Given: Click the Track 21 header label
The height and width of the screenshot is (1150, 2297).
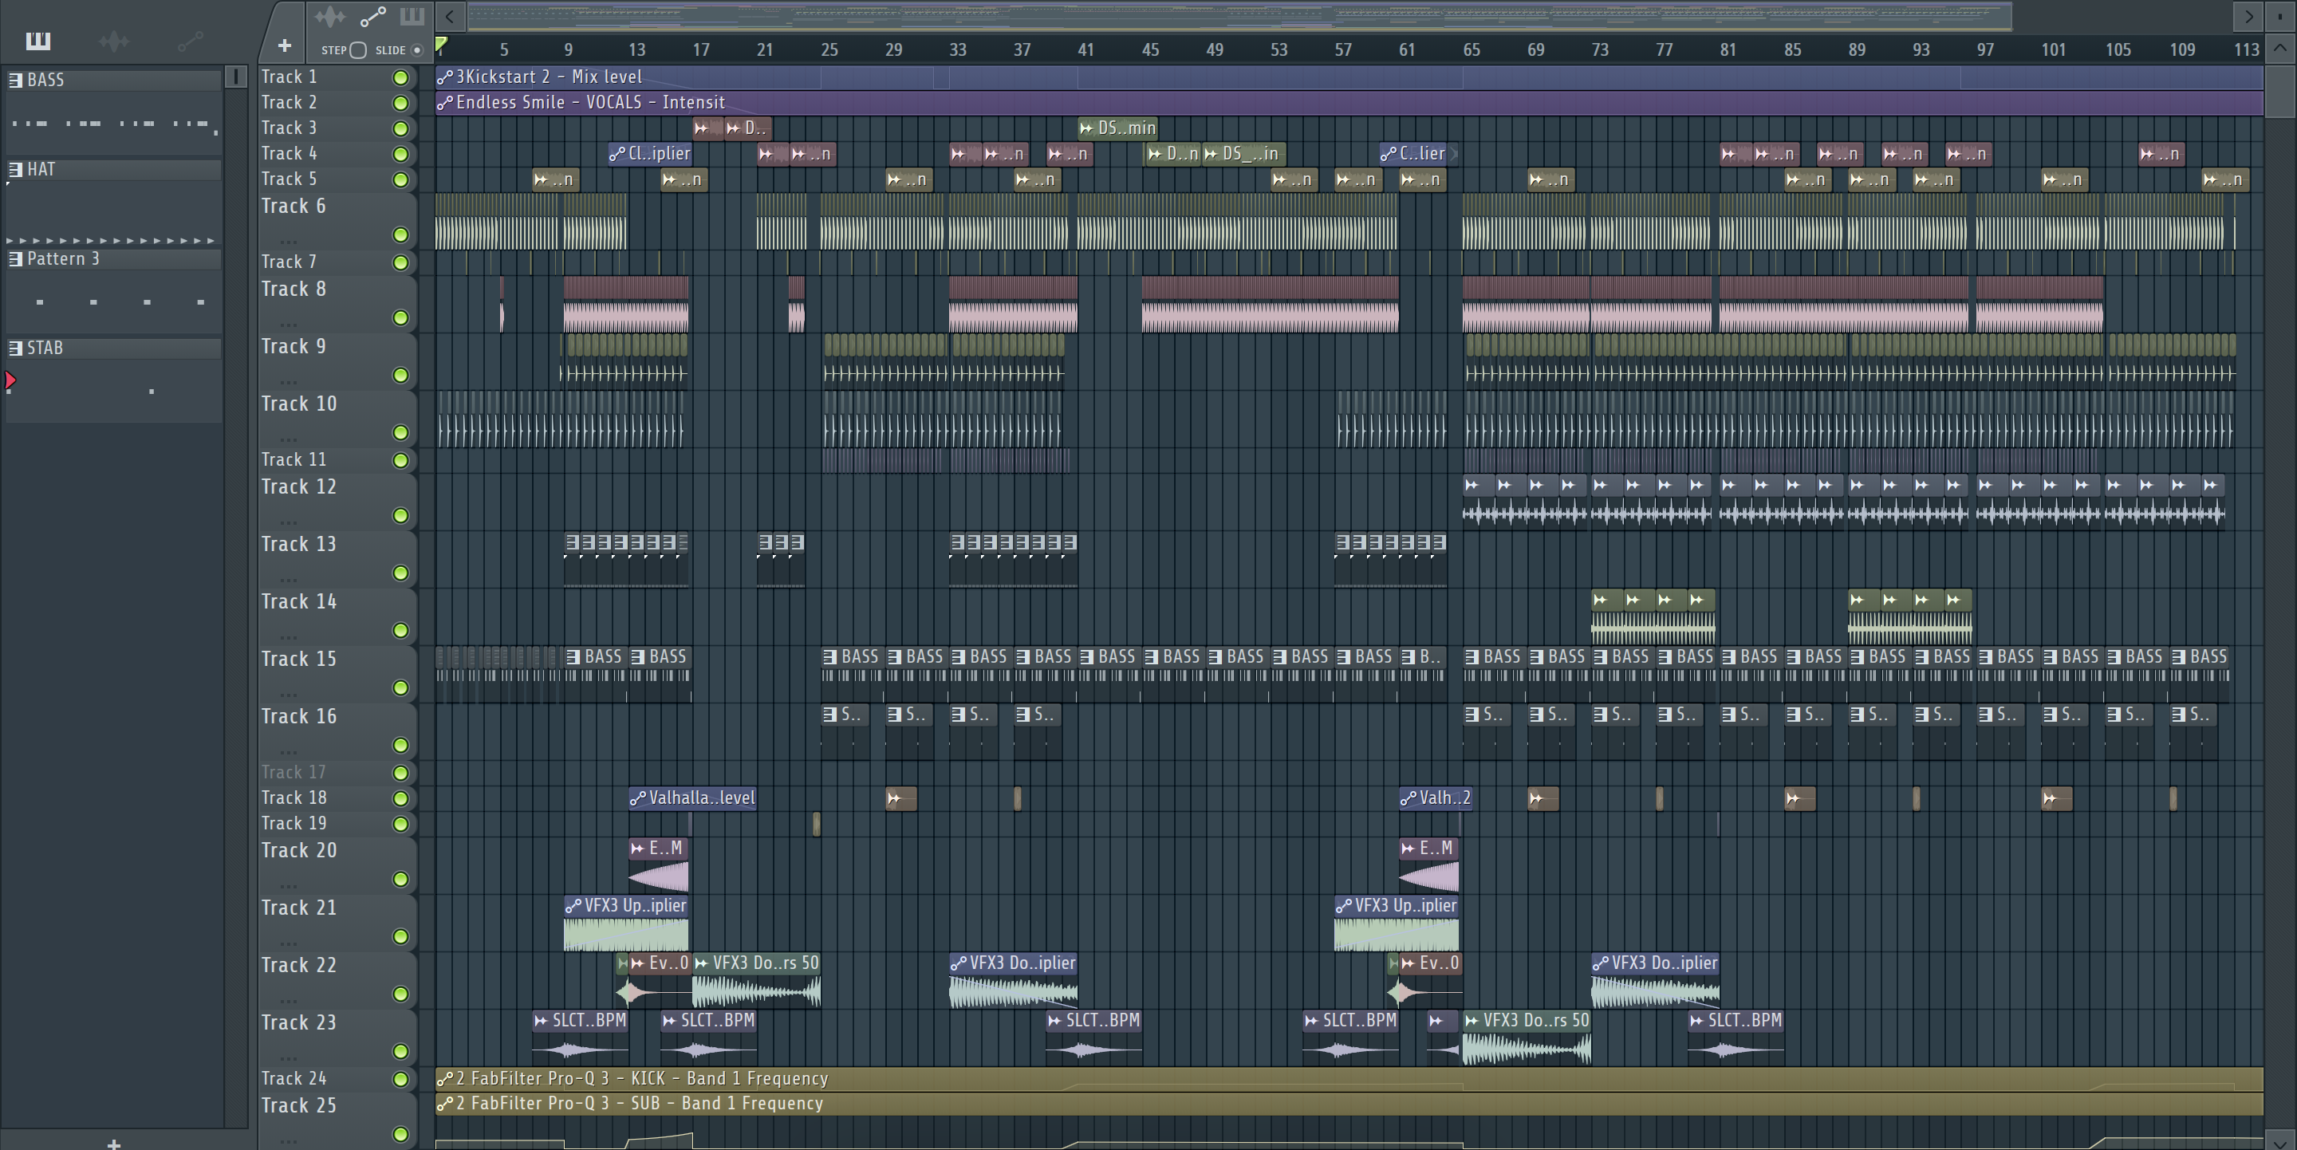Looking at the screenshot, I should (299, 908).
